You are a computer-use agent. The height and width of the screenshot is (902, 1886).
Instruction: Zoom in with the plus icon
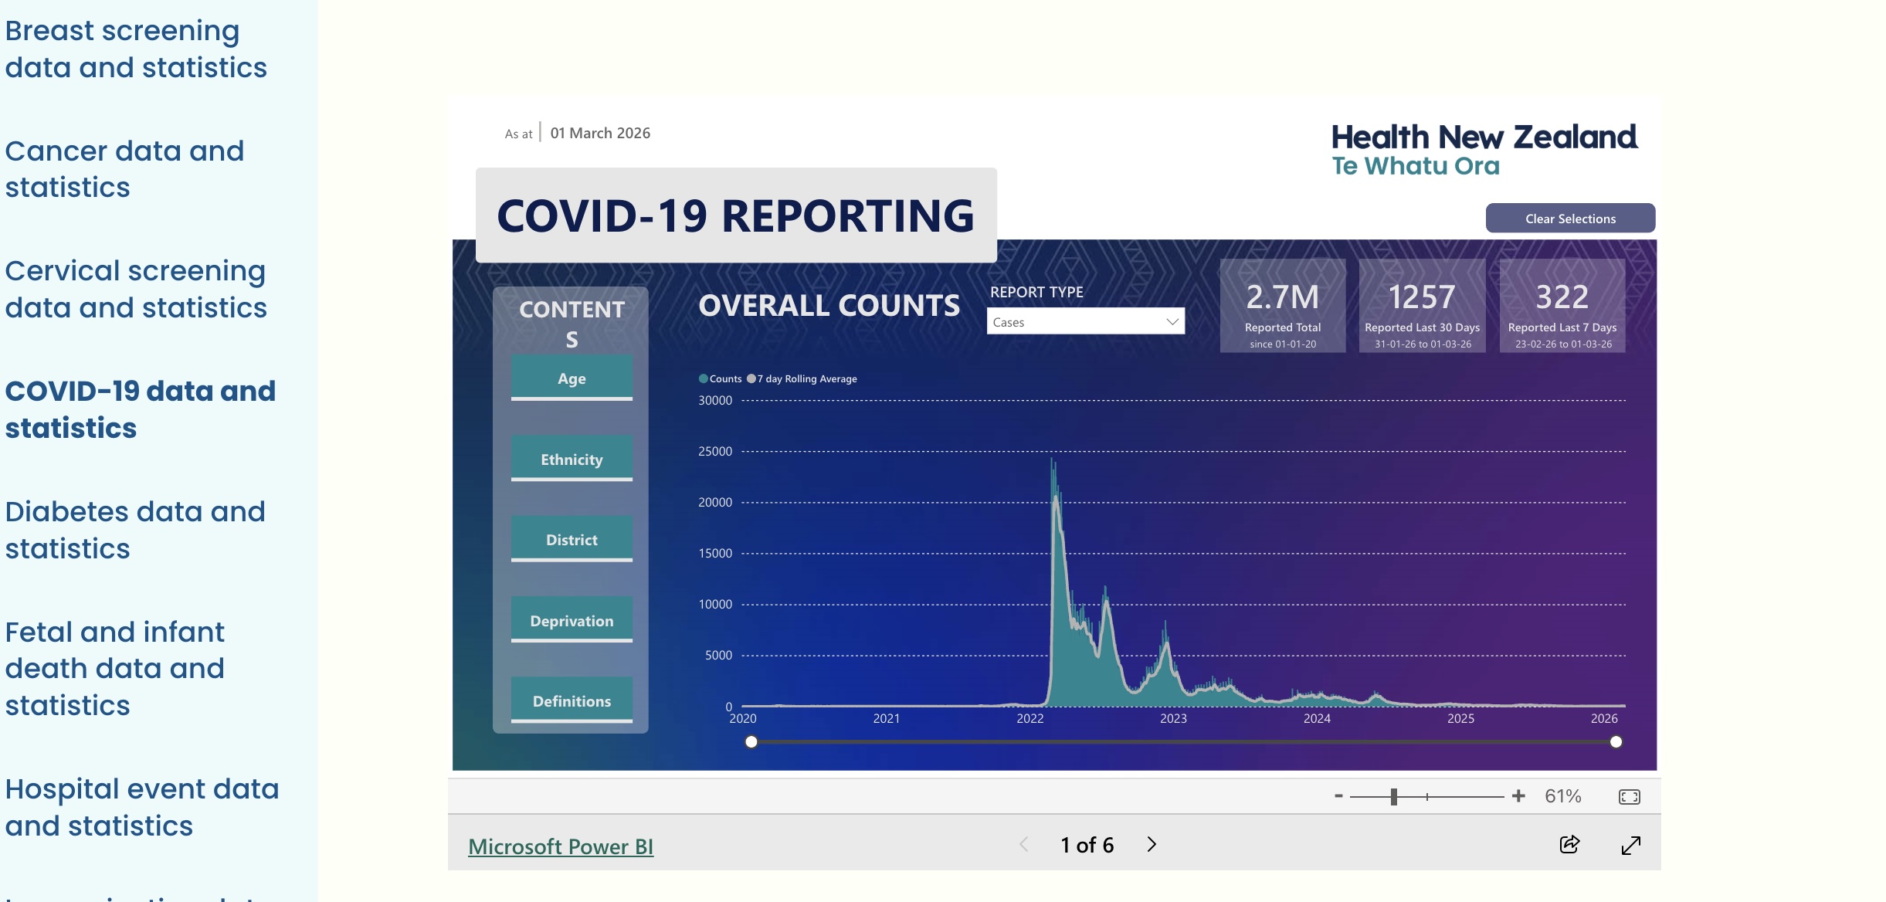(x=1518, y=795)
